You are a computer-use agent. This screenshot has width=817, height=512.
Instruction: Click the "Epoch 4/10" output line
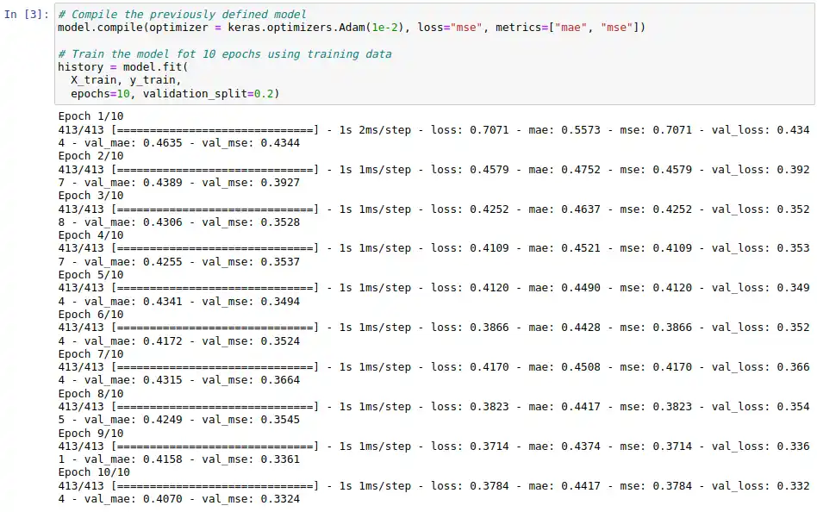(90, 234)
